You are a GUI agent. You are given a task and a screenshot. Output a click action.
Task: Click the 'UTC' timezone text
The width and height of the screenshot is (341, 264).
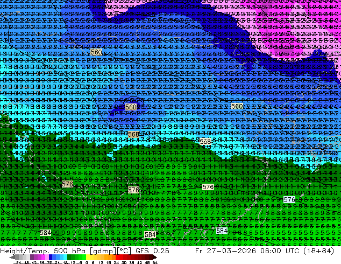pos(293,251)
